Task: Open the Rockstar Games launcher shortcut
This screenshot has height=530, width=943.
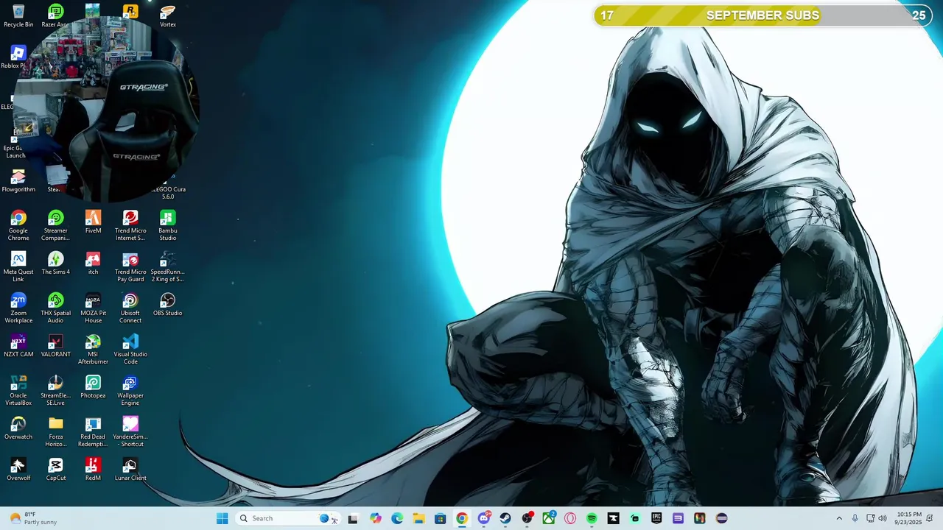Action: click(x=130, y=10)
